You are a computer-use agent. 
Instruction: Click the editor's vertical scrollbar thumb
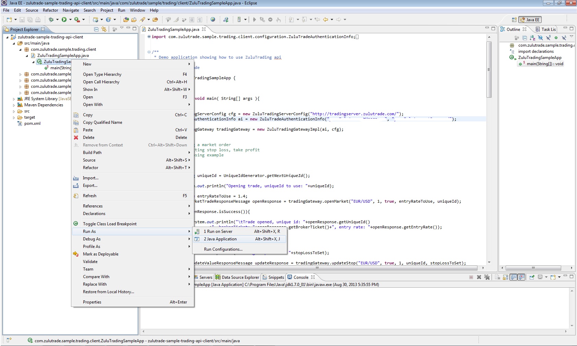click(x=489, y=70)
